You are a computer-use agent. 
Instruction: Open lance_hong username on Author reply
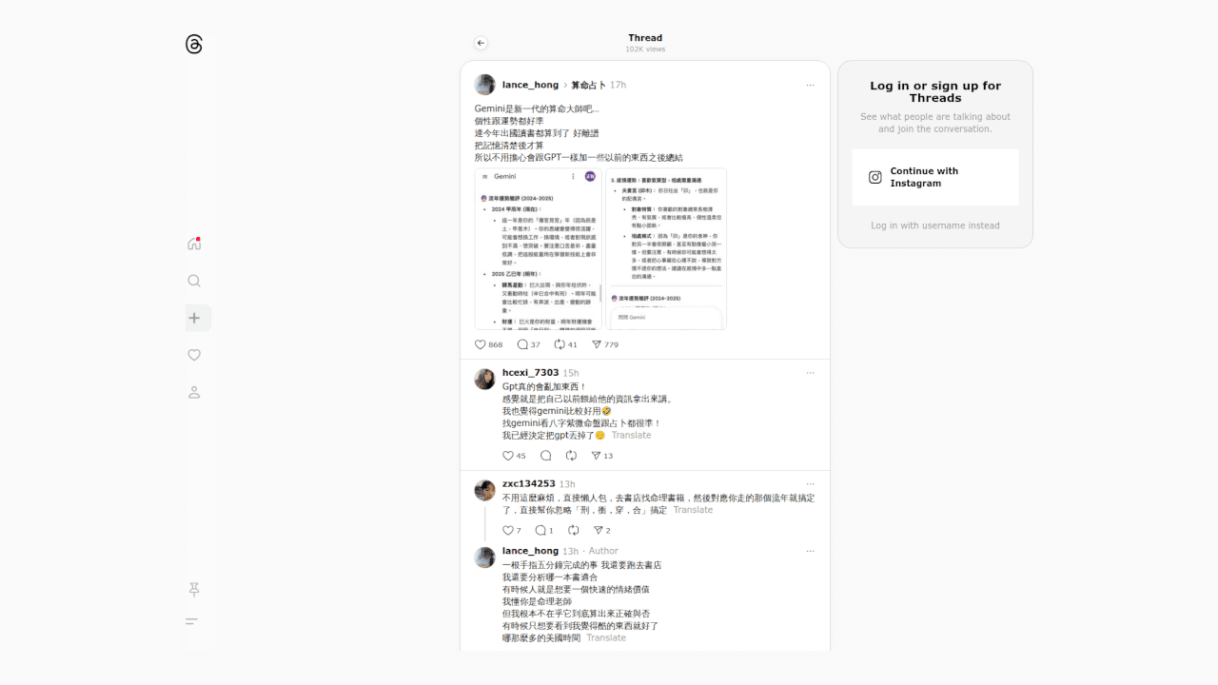pyautogui.click(x=531, y=550)
